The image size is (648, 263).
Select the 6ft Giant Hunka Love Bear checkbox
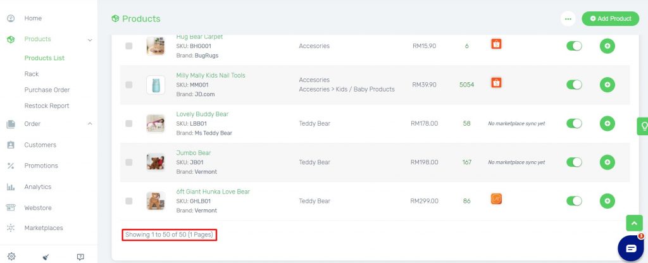pos(129,201)
